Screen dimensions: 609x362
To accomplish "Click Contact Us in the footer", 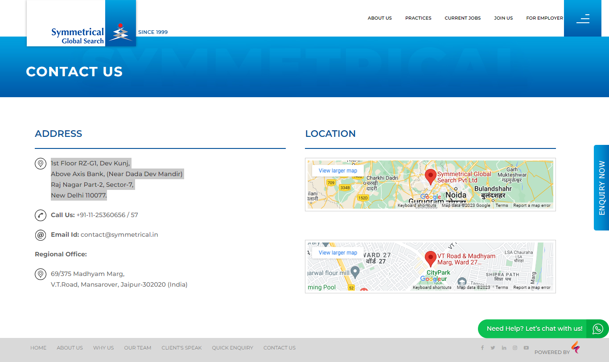I will pos(280,348).
